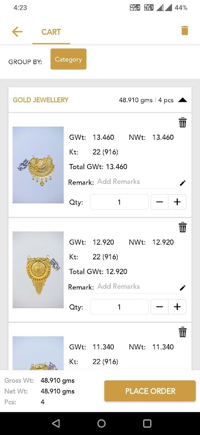The height and width of the screenshot is (435, 200).
Task: Open the Android recent apps square
Action: point(147,424)
